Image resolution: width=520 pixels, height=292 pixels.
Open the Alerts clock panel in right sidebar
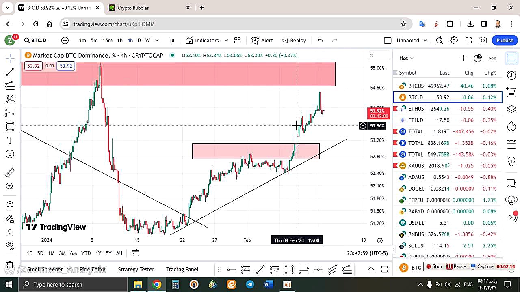(x=511, y=75)
